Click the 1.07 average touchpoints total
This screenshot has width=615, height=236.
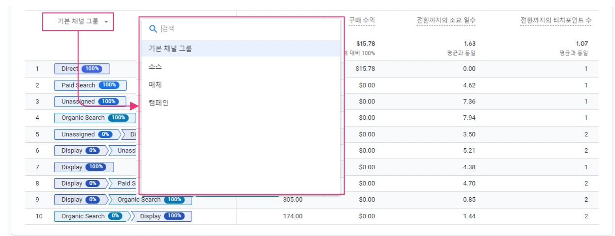pos(582,44)
